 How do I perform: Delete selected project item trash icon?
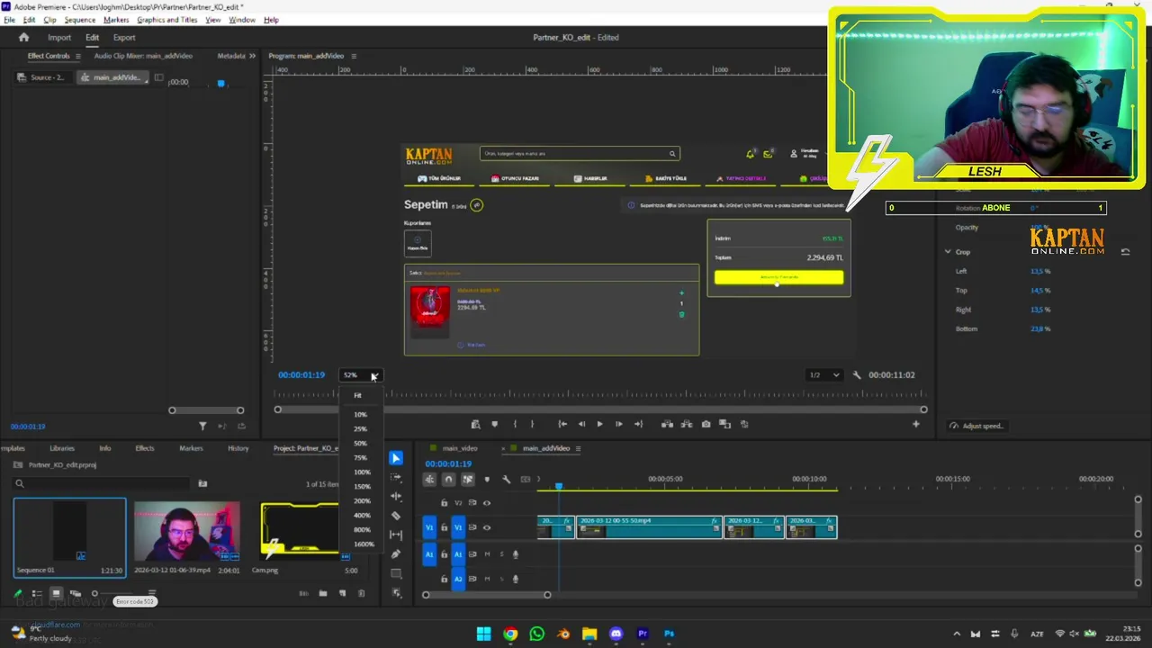click(362, 593)
